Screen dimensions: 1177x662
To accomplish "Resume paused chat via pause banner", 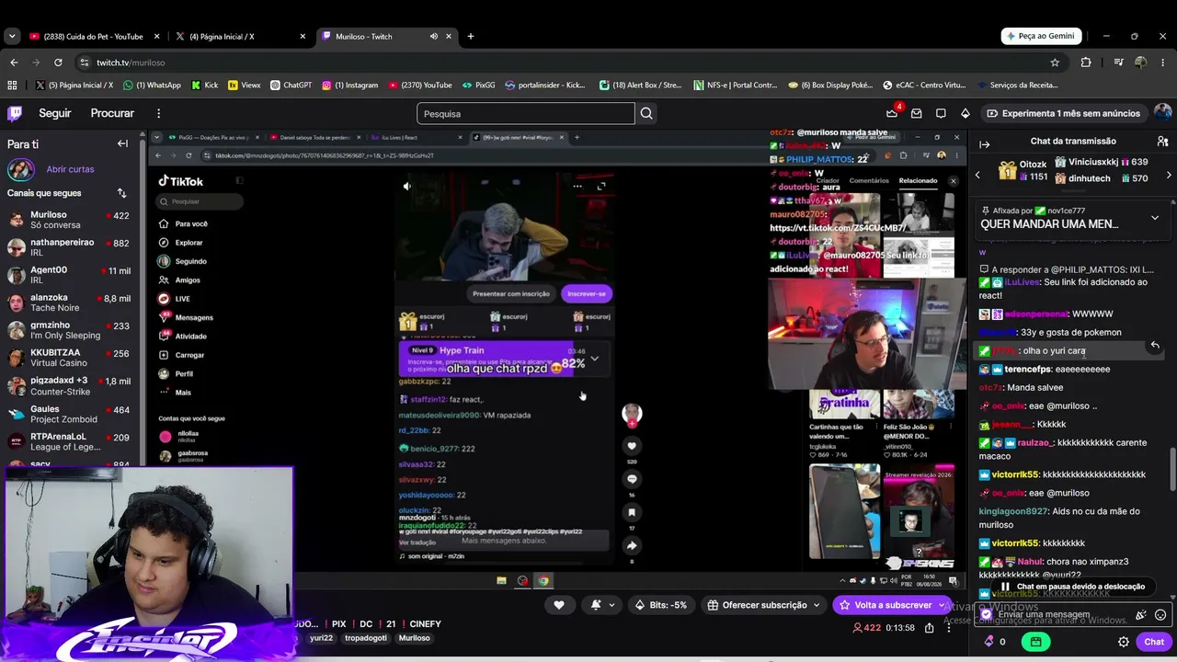I will [1072, 586].
